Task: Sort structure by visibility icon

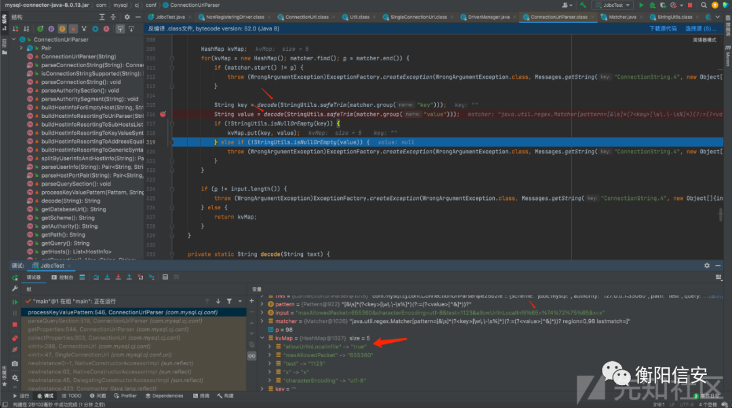Action: pos(15,29)
